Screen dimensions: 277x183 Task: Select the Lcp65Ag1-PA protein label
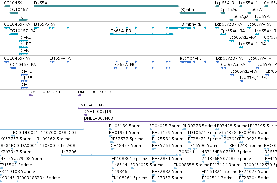click(x=253, y=78)
